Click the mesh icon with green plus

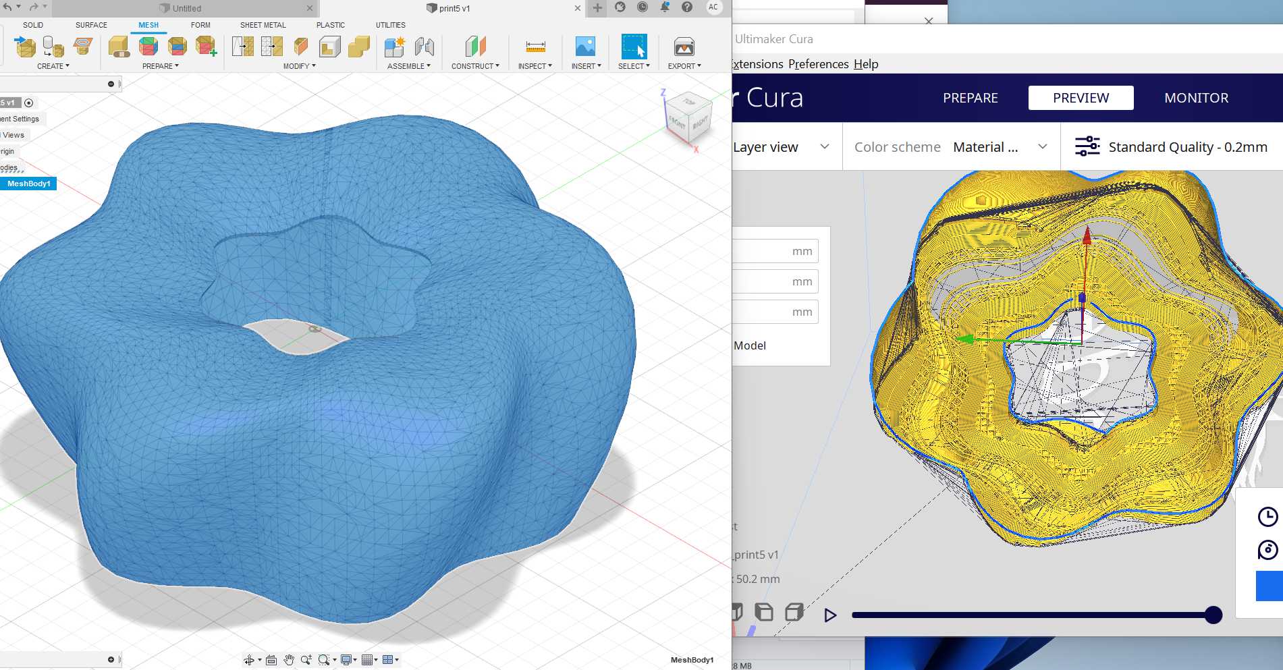206,47
